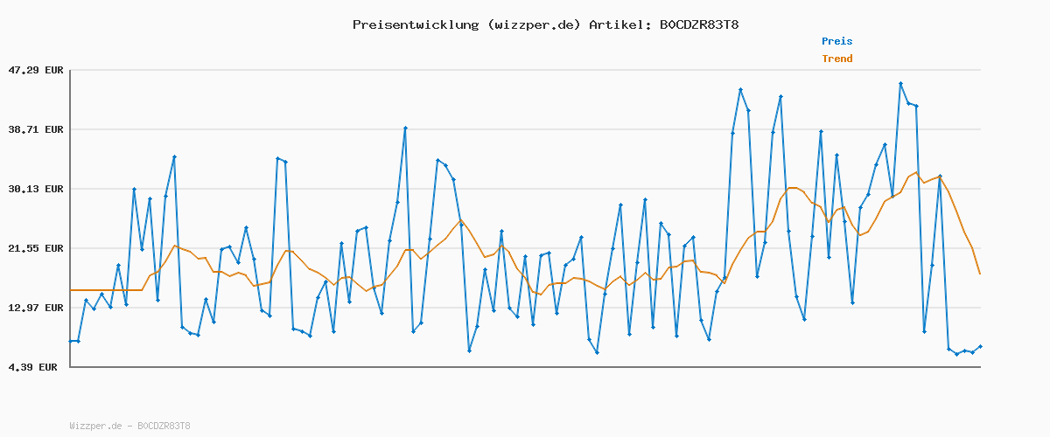Click the 4.39 EUR axis label
Viewport: 1050px width, 437px height.
point(35,367)
